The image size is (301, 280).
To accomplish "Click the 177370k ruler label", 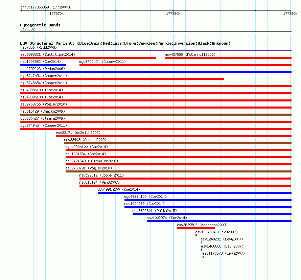I will 56,14.
